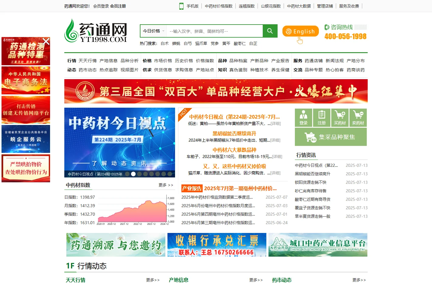432x283 pixels.
Task: Open 会员注册 link in top bar
Action: click(118, 6)
